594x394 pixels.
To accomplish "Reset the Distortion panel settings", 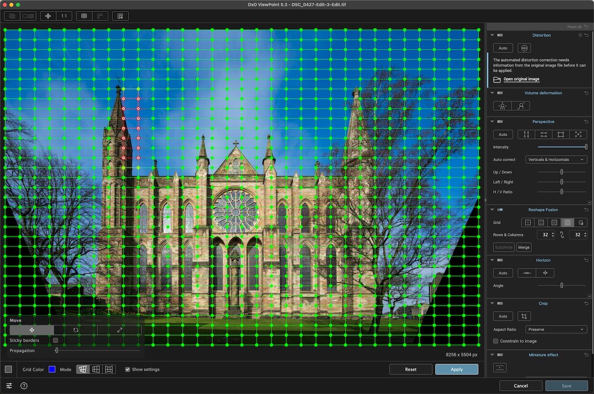I will point(587,35).
